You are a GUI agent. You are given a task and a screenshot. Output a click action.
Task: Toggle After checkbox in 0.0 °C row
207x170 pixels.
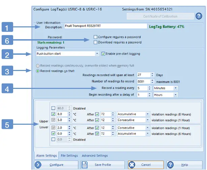click(x=97, y=133)
